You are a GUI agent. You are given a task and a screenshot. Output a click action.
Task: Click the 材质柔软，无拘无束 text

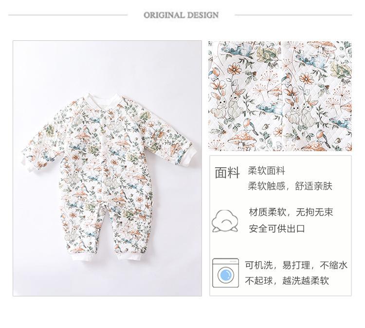click(291, 212)
